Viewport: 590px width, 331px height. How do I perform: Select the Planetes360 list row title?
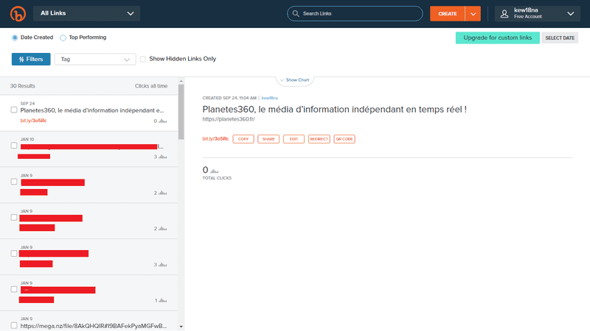92,110
